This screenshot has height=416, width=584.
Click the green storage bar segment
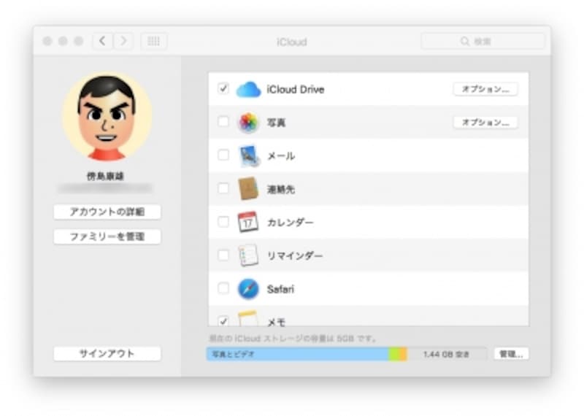(x=394, y=354)
